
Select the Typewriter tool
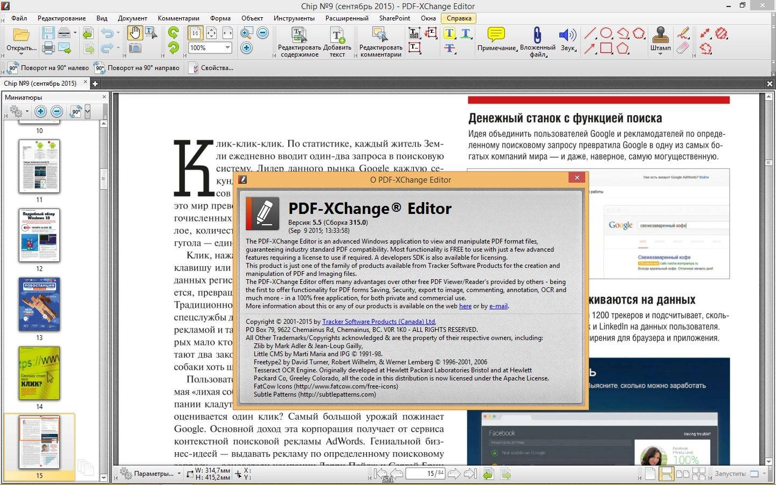tap(414, 33)
